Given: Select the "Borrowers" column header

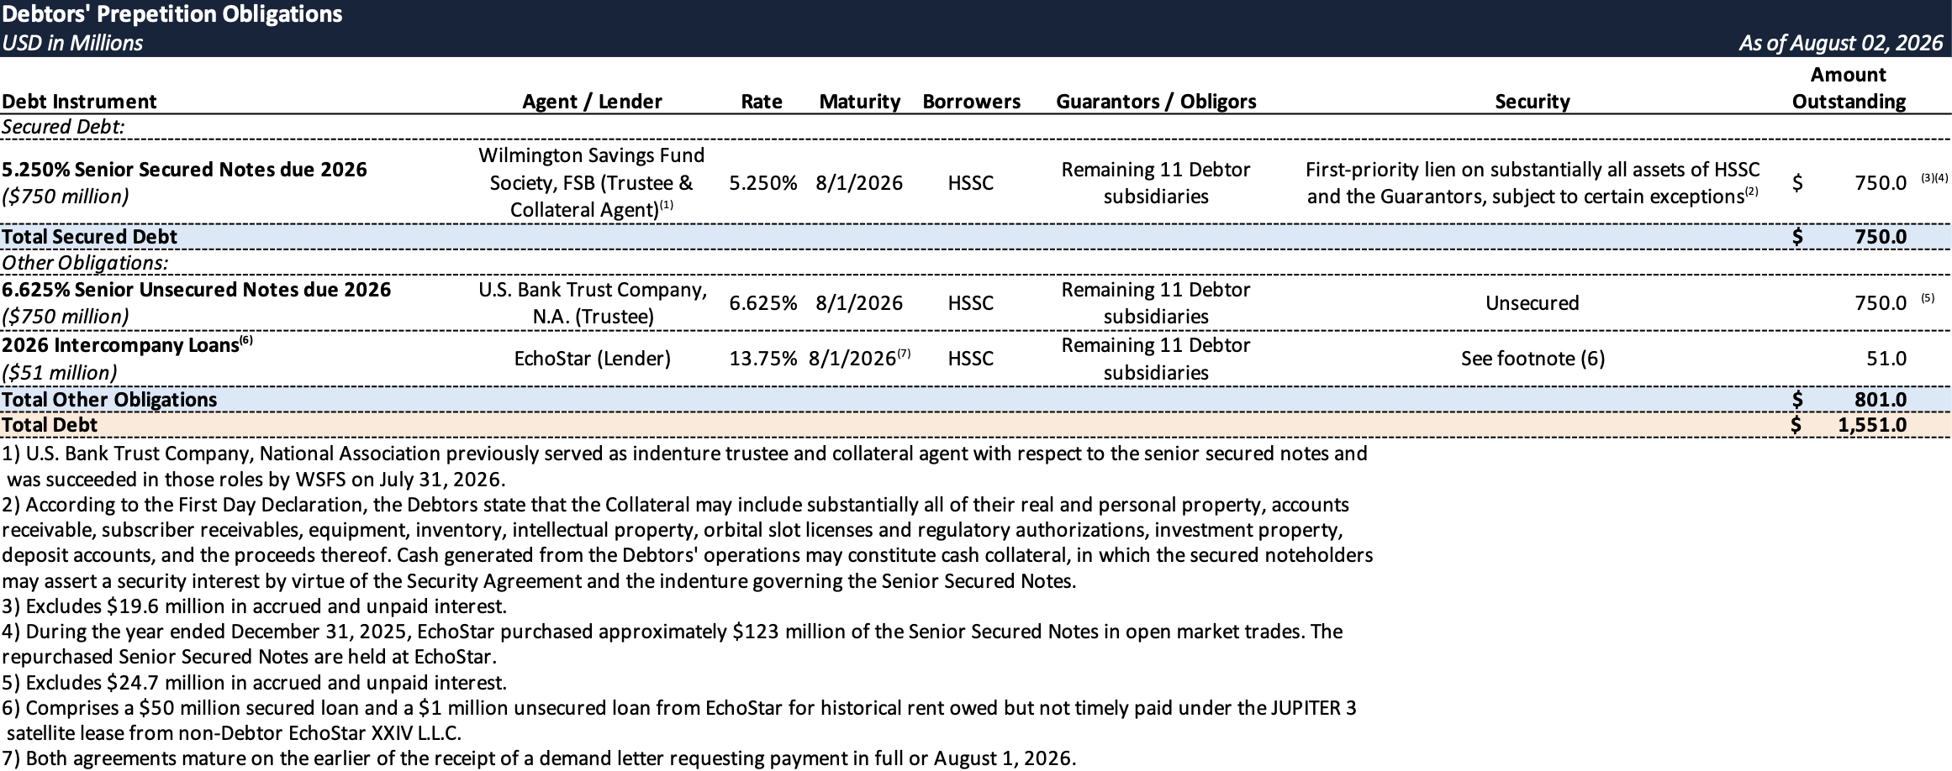Looking at the screenshot, I should 971,102.
